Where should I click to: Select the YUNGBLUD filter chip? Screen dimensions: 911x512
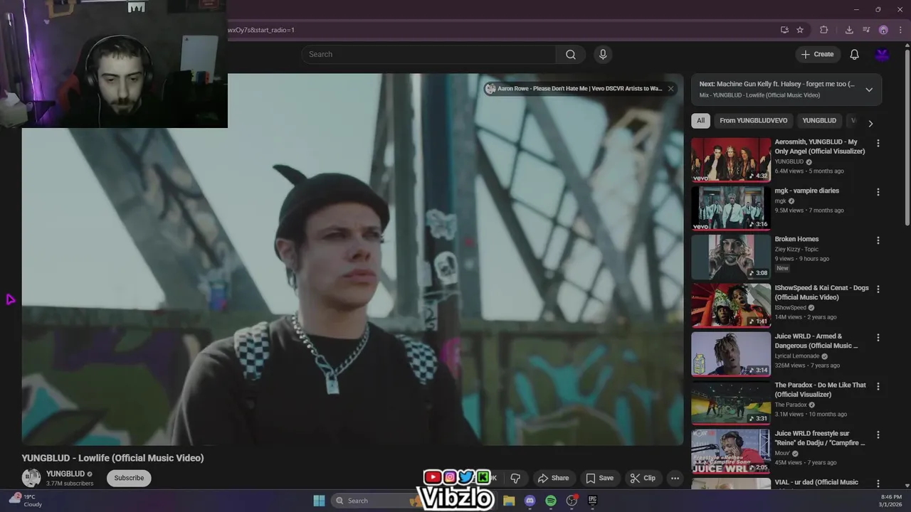click(819, 121)
